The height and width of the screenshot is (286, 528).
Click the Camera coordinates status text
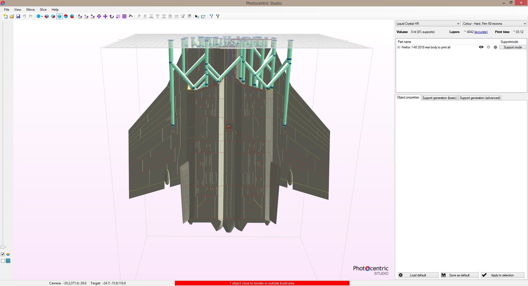click(68, 283)
